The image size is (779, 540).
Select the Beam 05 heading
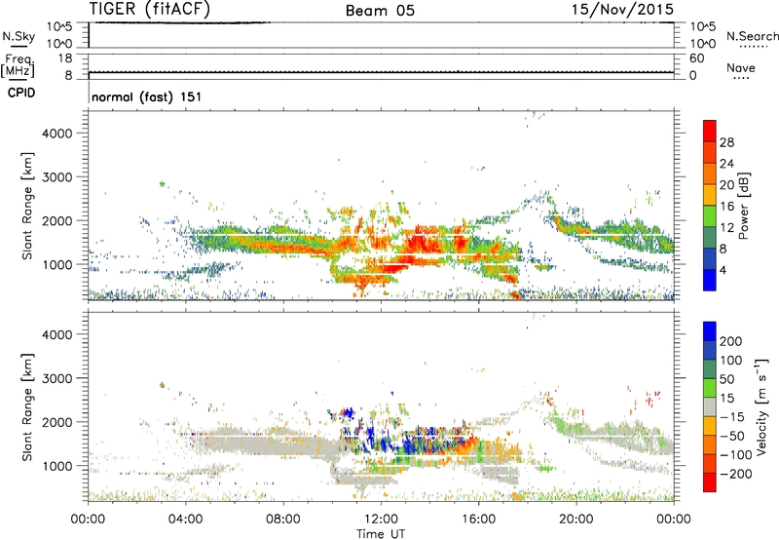[380, 11]
